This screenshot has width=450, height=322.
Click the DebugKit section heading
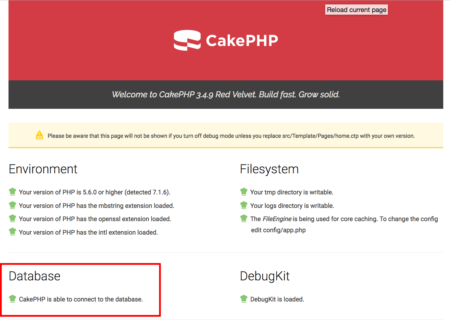pyautogui.click(x=265, y=276)
